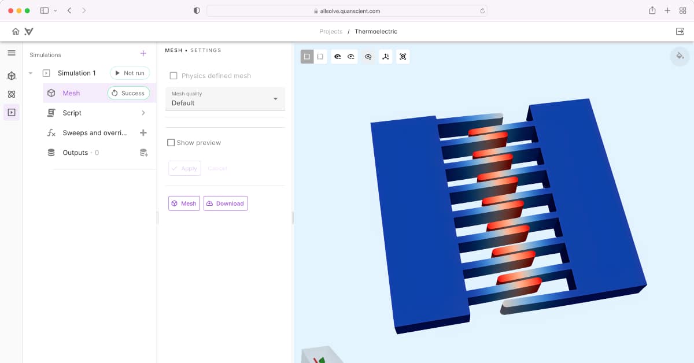Screen dimensions: 694x363
Task: Open the Mesh quality dropdown
Action: 225,99
